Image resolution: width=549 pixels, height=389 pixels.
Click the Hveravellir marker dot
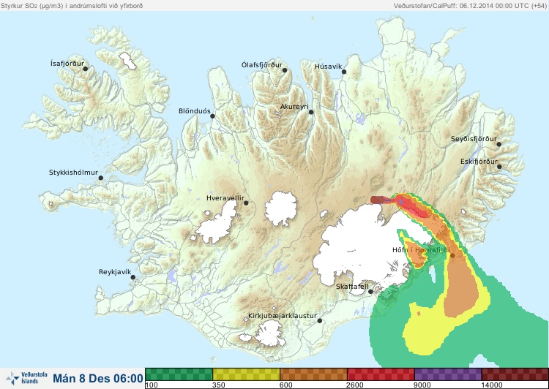246,203
